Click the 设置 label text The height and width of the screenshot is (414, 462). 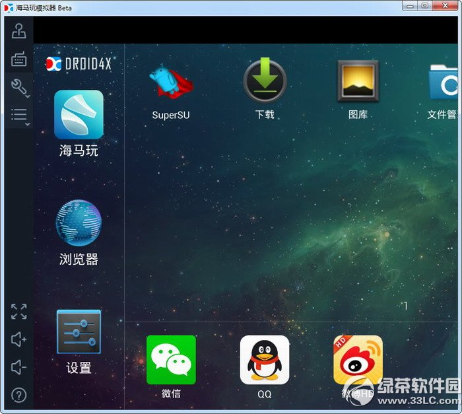[79, 368]
